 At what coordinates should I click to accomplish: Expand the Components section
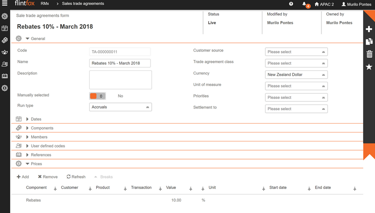click(27, 128)
